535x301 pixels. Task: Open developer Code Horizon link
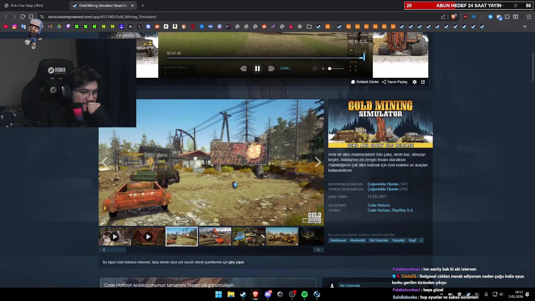click(378, 205)
